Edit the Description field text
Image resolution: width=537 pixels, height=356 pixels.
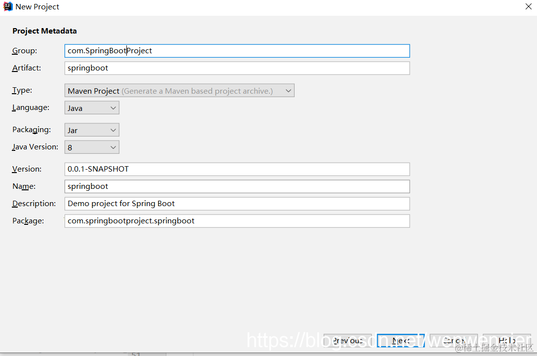click(237, 204)
